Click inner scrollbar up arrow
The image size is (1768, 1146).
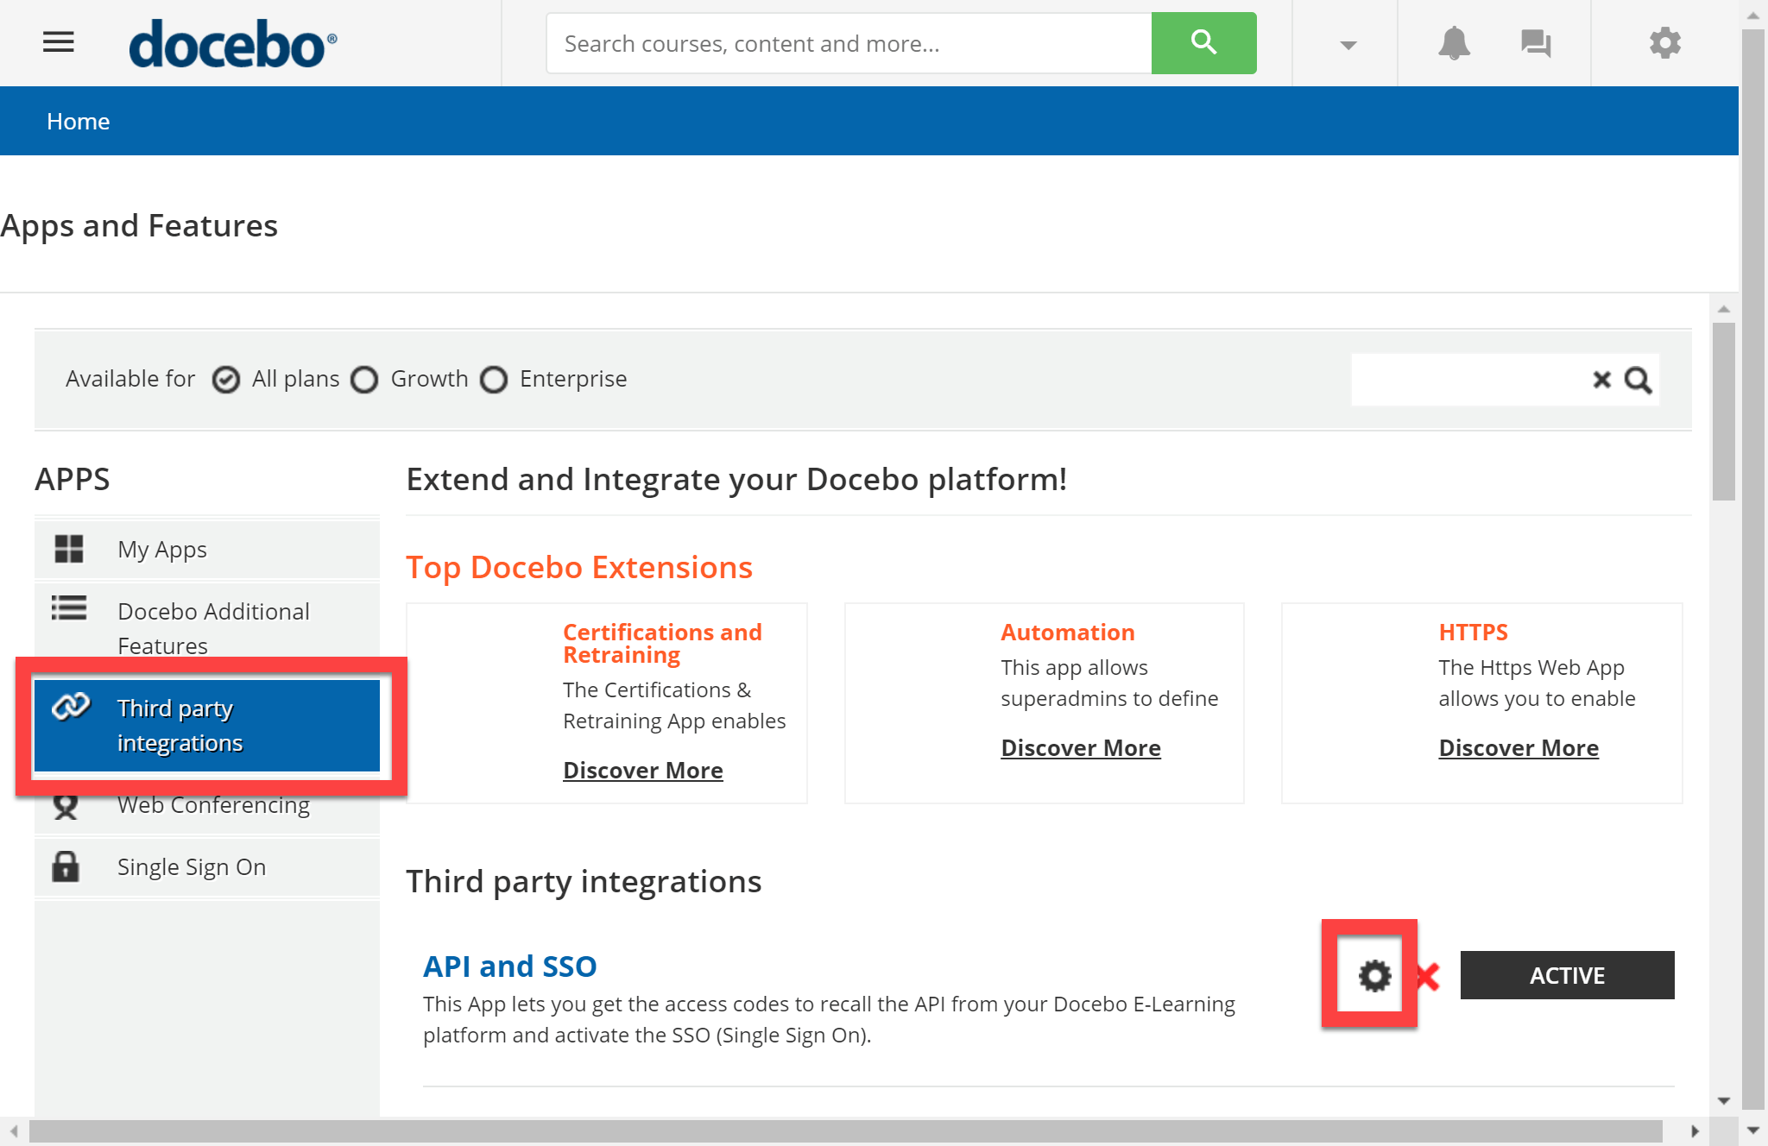coord(1723,309)
